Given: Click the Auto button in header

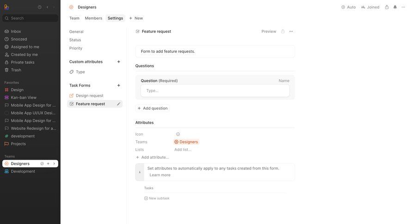Looking at the screenshot, I should pos(349,7).
